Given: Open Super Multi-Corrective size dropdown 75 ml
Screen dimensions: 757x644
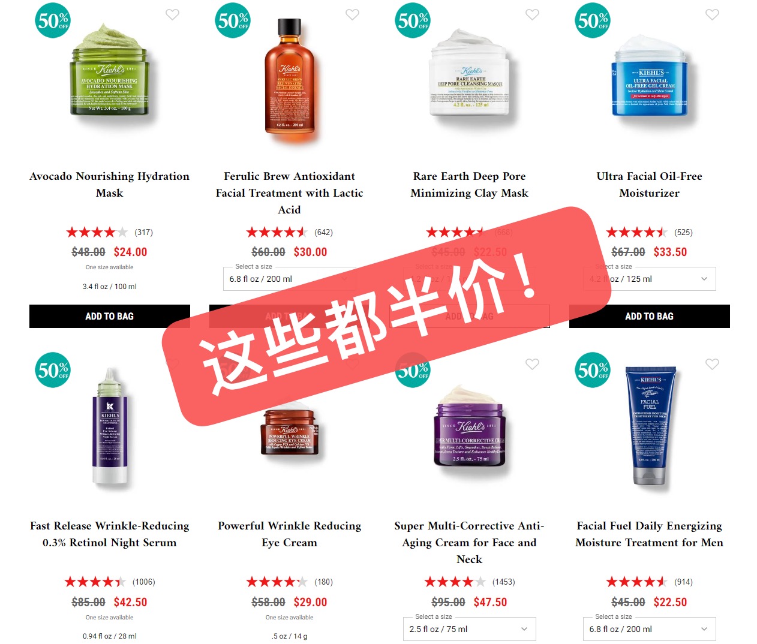Looking at the screenshot, I should click(x=470, y=629).
